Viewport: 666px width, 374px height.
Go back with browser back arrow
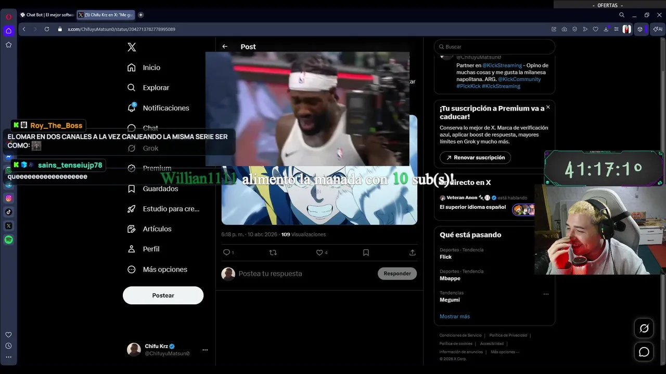coord(24,29)
